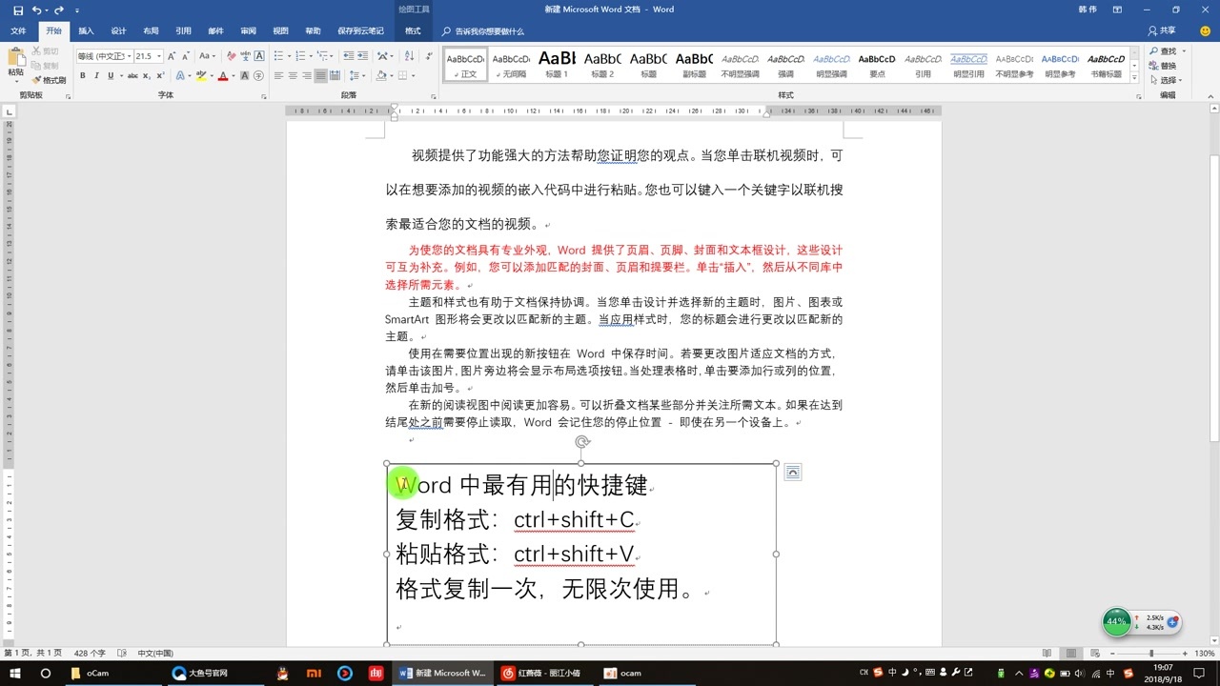The width and height of the screenshot is (1220, 686).
Task: Click Replace (替换) button
Action: click(x=1163, y=66)
